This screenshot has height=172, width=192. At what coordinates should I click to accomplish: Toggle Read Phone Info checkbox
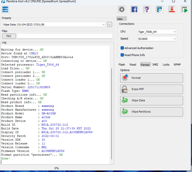click(122, 55)
